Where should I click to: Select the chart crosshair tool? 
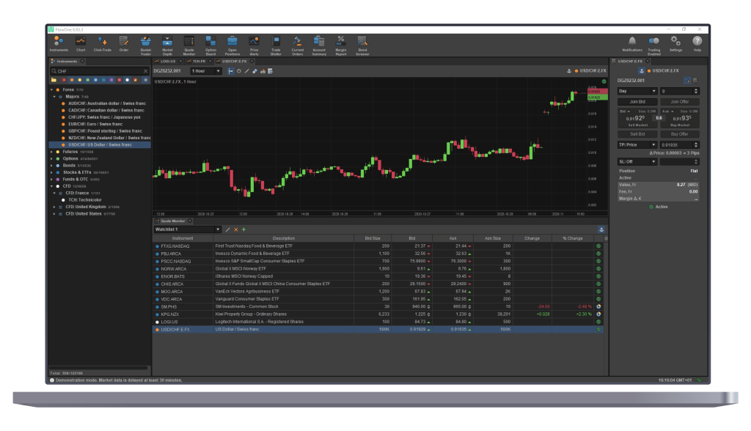(x=239, y=71)
